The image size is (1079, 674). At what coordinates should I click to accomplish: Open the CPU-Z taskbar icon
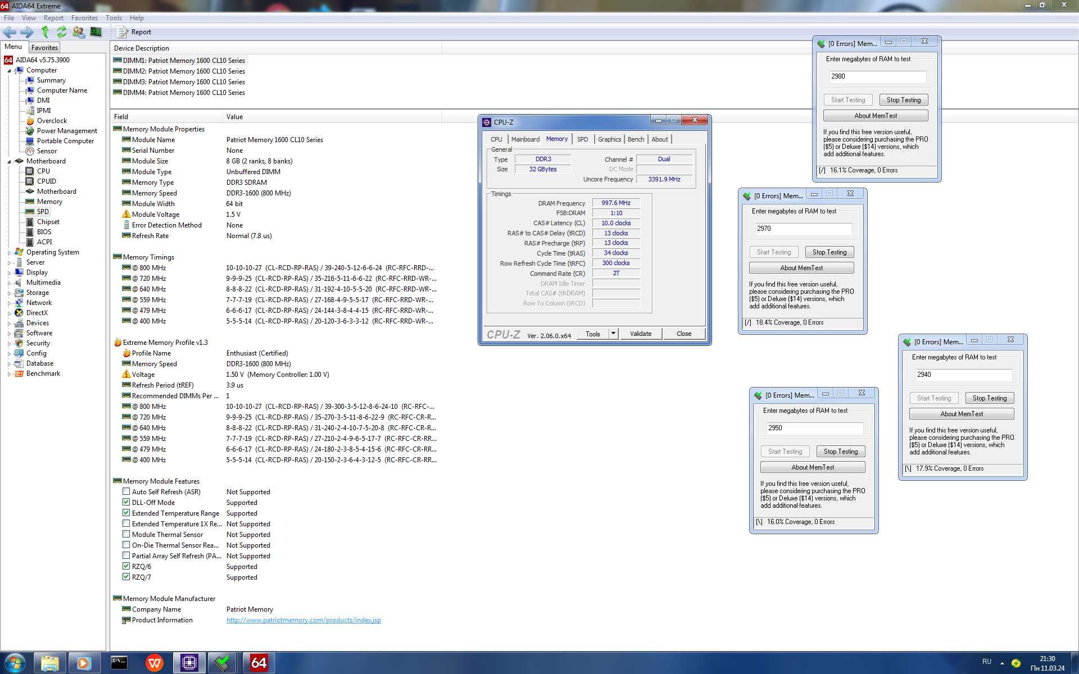click(189, 663)
